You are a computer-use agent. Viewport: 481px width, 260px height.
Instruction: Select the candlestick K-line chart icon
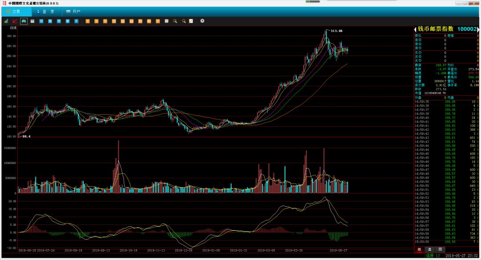tap(24, 21)
